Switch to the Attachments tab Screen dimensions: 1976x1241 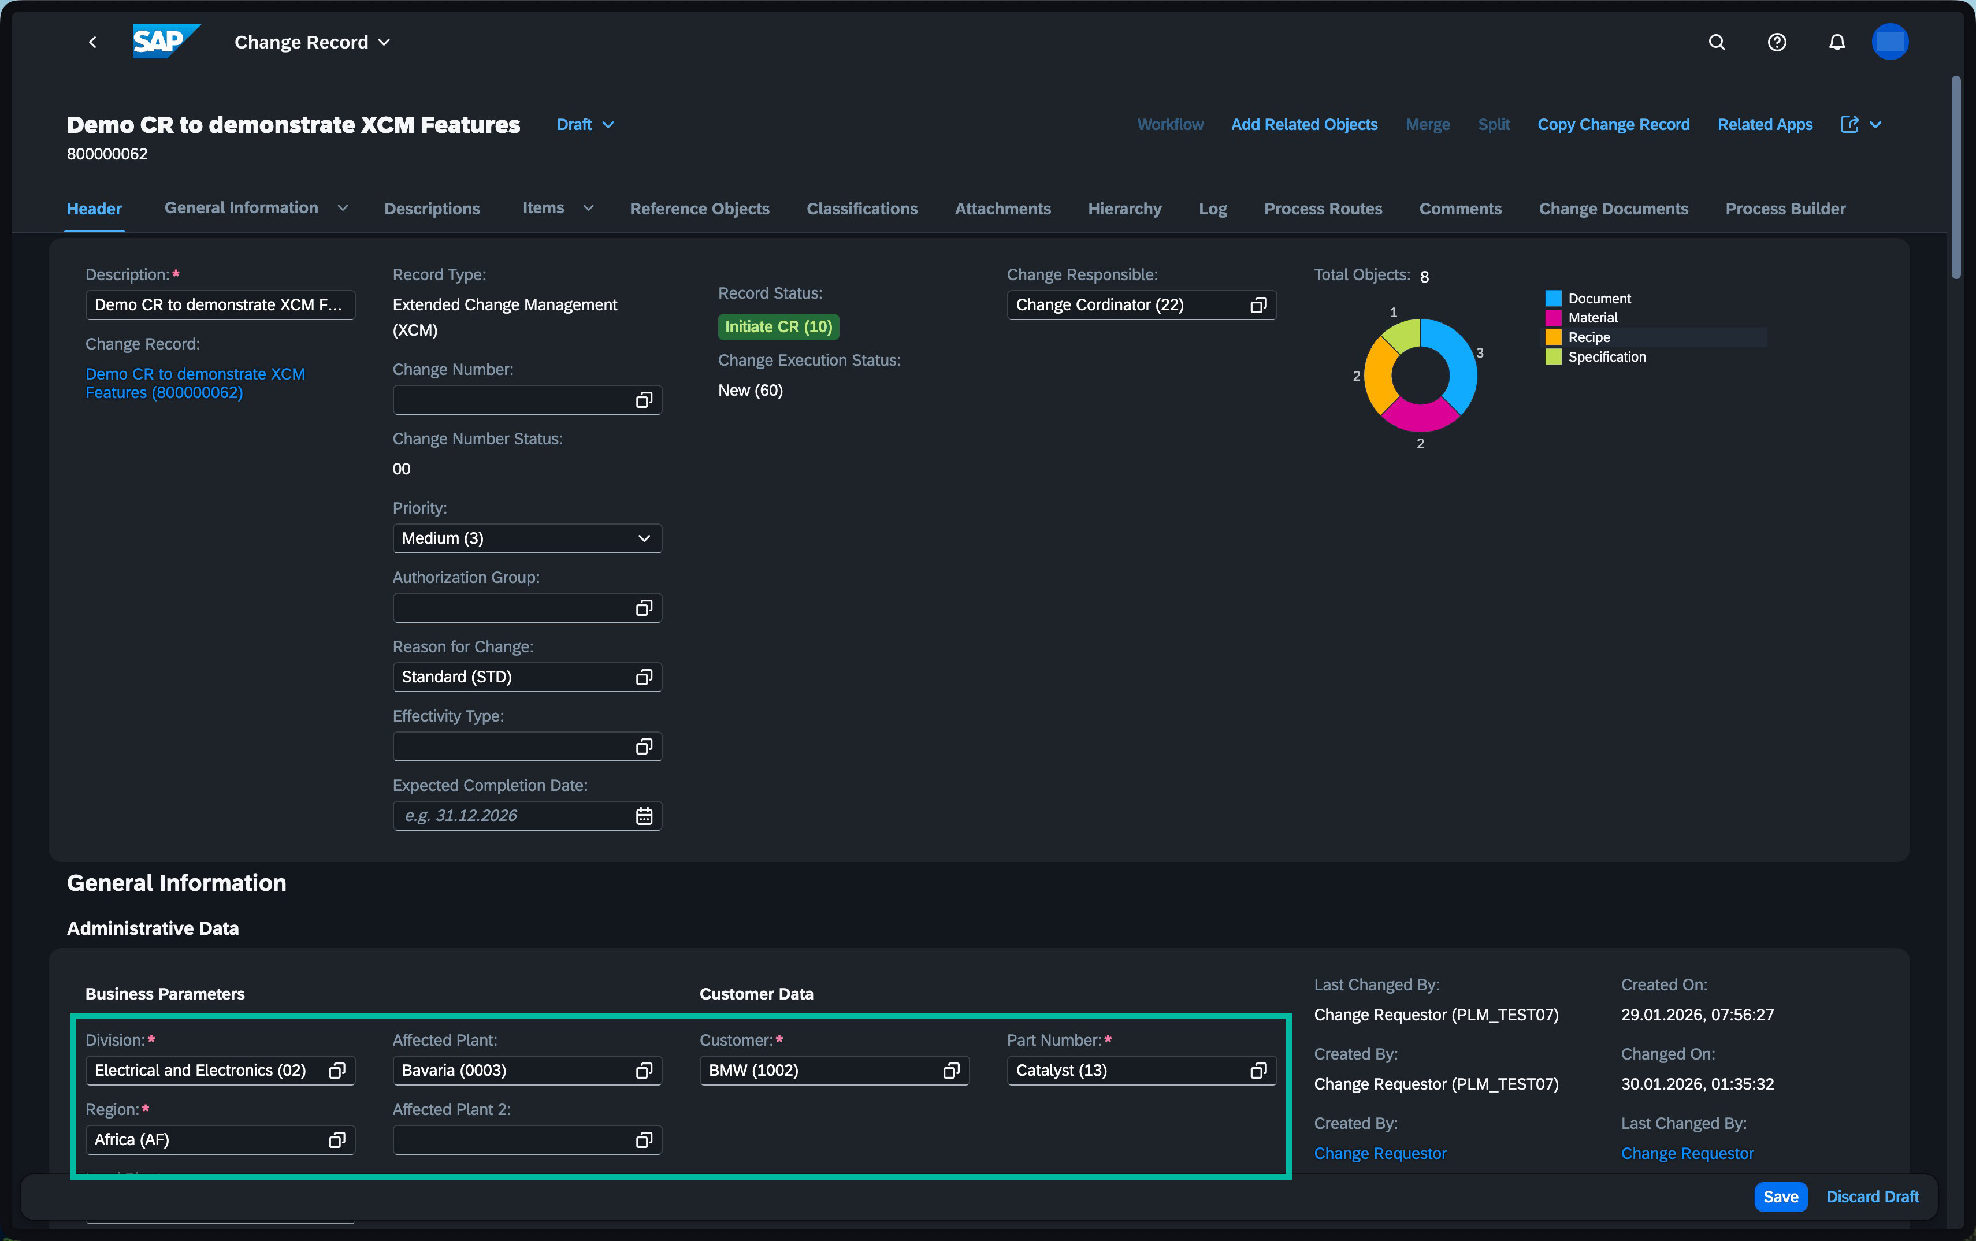(1003, 209)
